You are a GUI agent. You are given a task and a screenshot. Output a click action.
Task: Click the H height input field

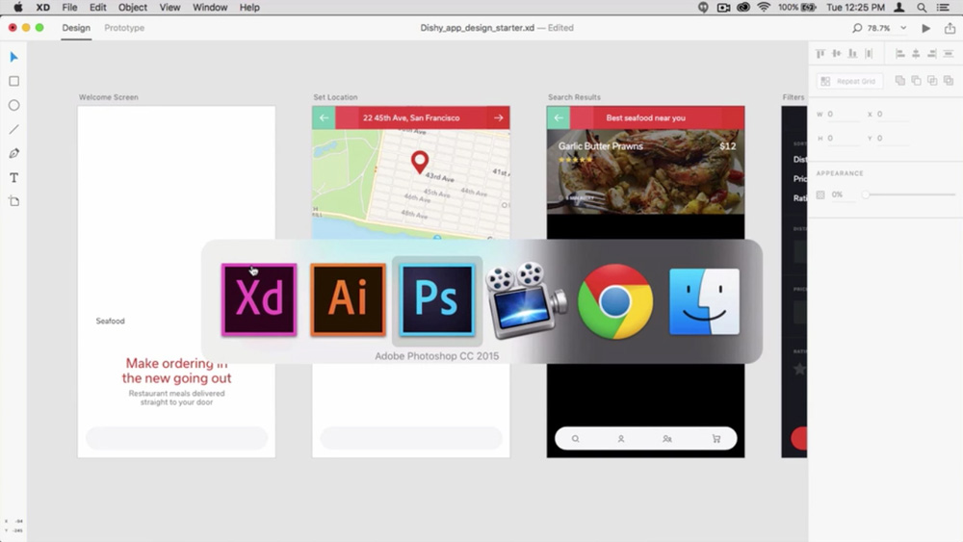(843, 138)
